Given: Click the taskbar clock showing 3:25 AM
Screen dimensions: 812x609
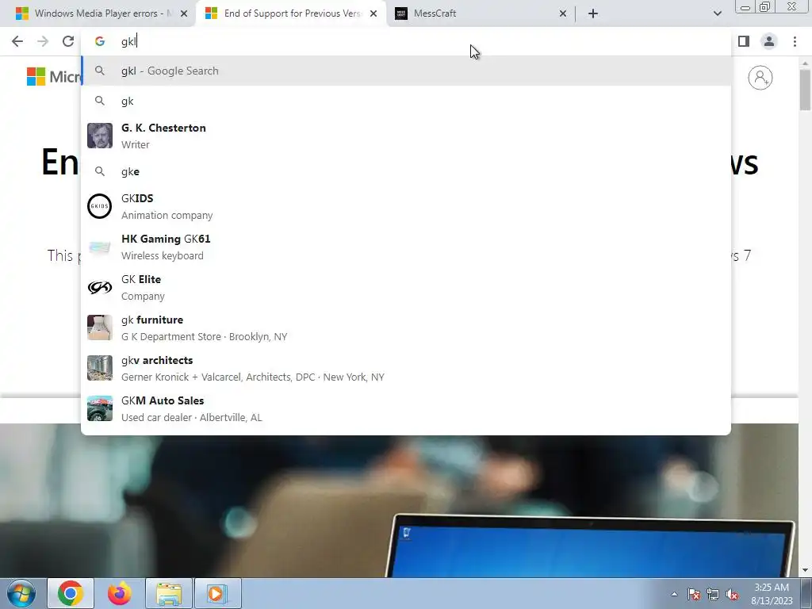Looking at the screenshot, I should (x=772, y=594).
